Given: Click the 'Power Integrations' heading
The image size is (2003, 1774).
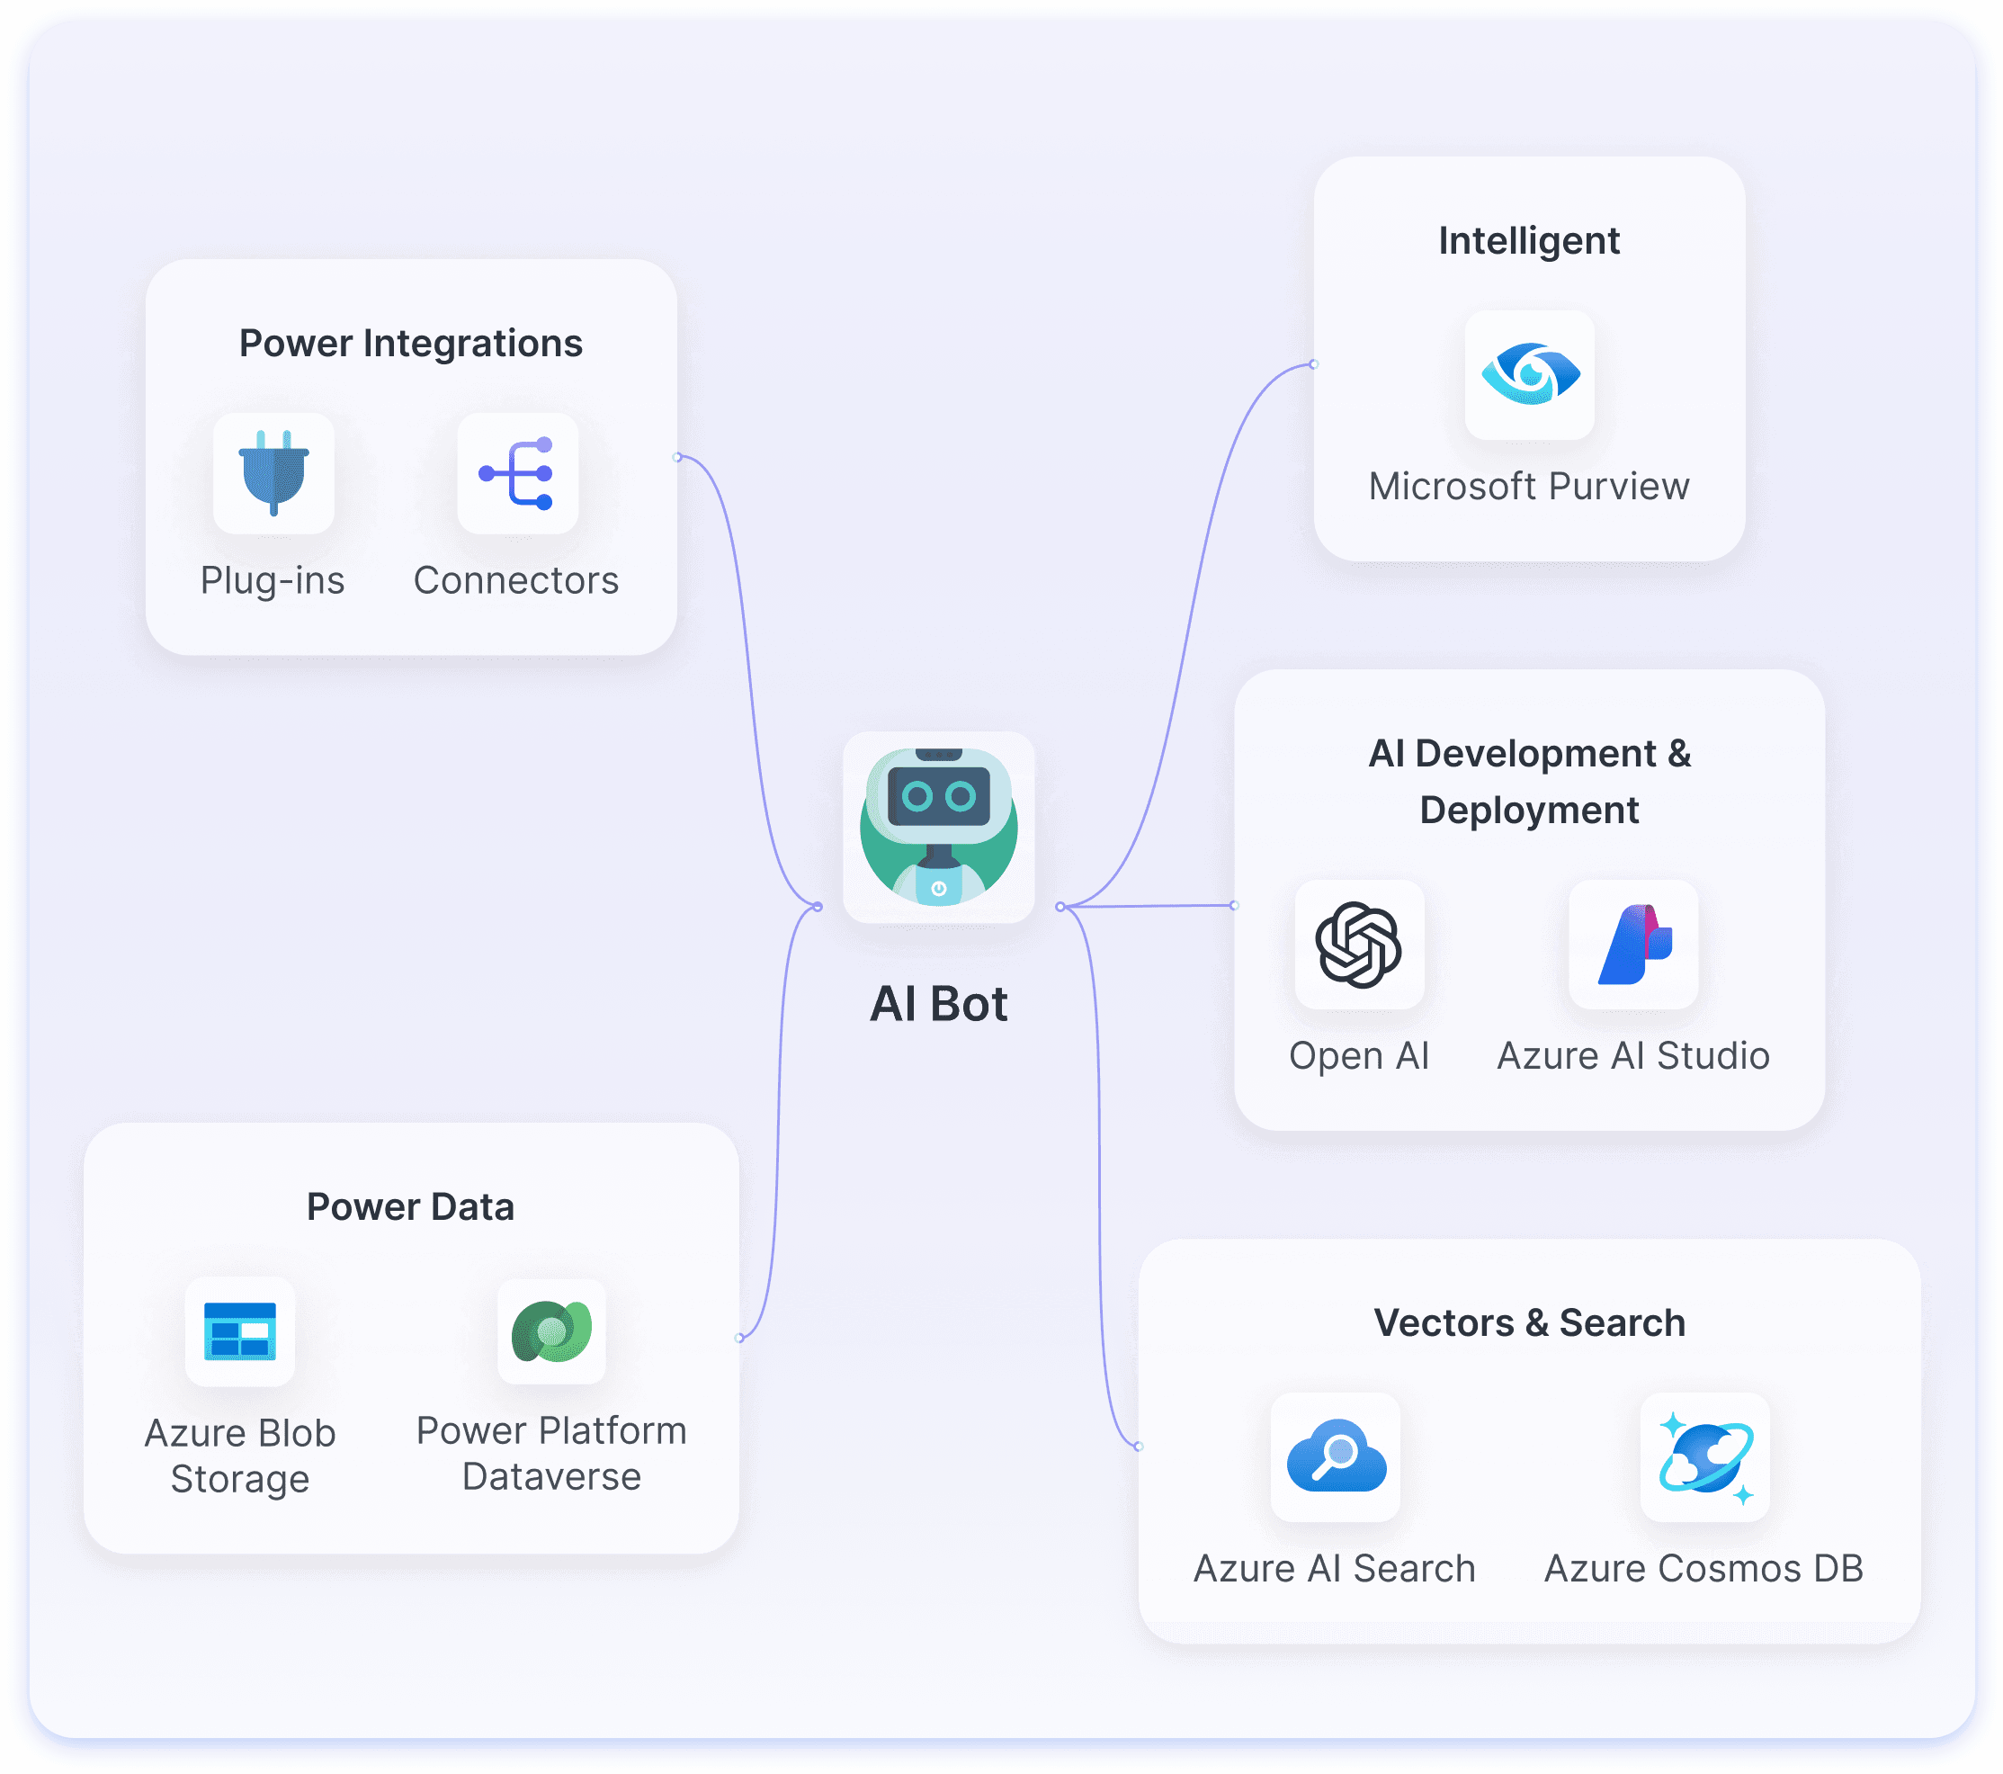Looking at the screenshot, I should (411, 344).
